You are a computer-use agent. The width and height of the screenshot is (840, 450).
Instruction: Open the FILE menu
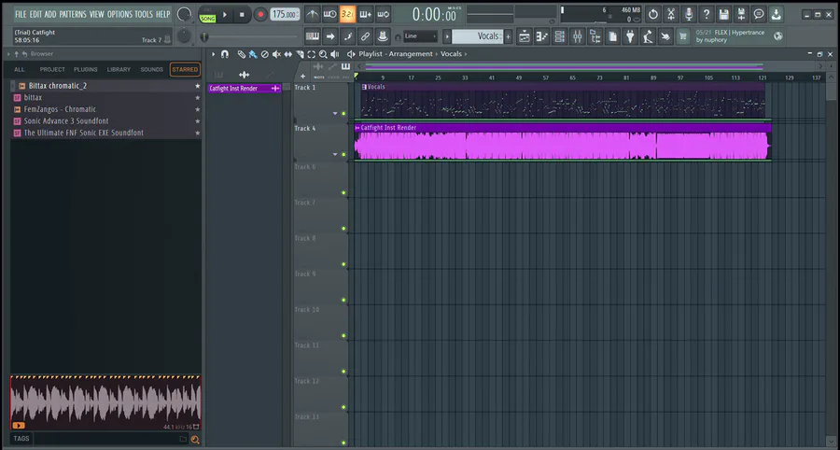tap(21, 14)
